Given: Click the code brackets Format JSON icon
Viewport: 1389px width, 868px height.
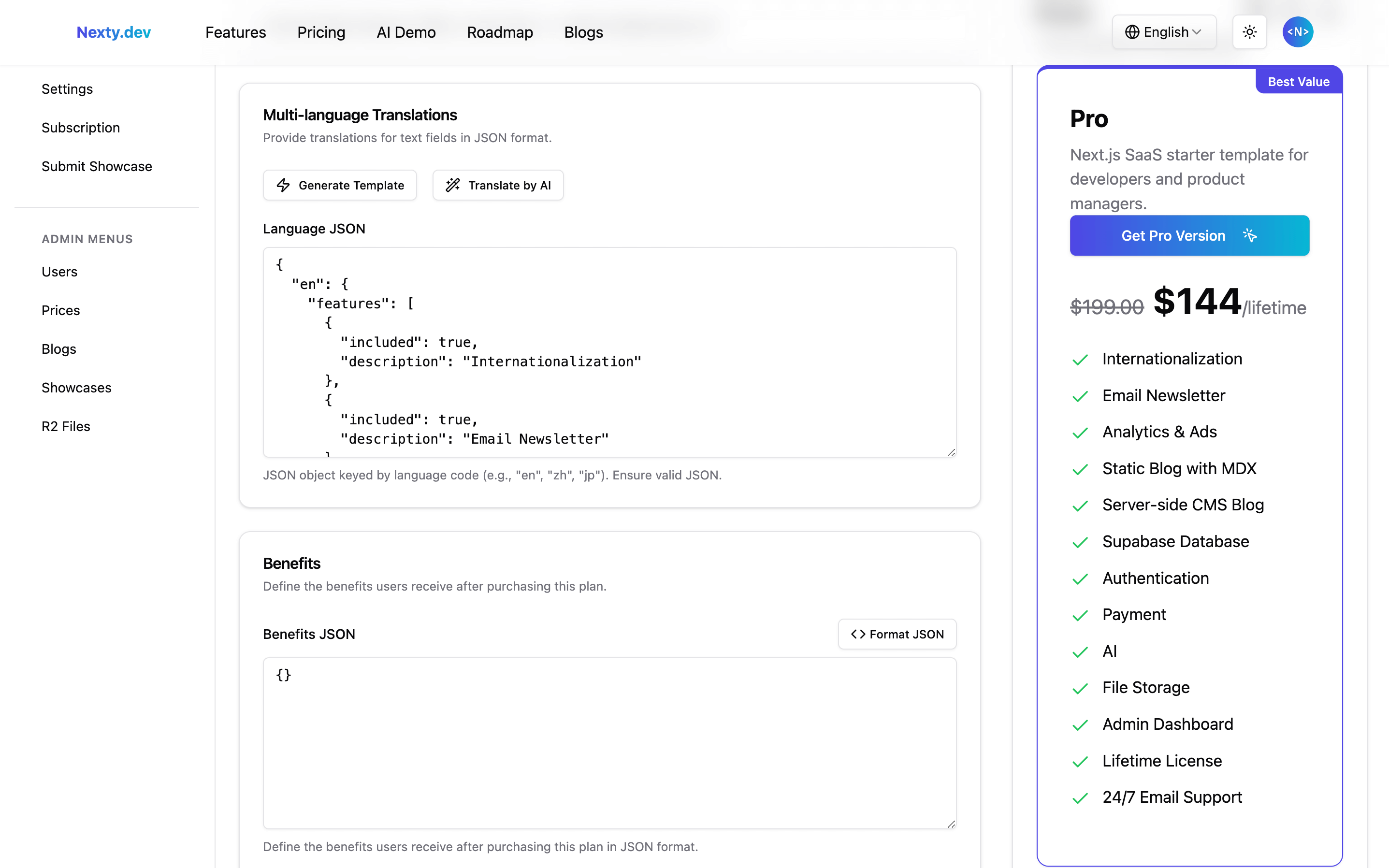Looking at the screenshot, I should coord(858,635).
